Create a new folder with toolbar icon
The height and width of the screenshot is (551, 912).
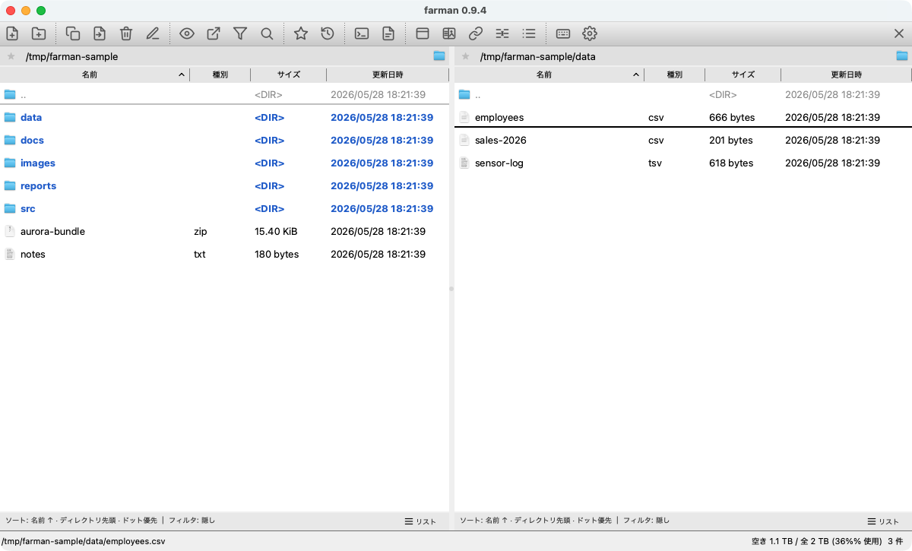click(38, 33)
